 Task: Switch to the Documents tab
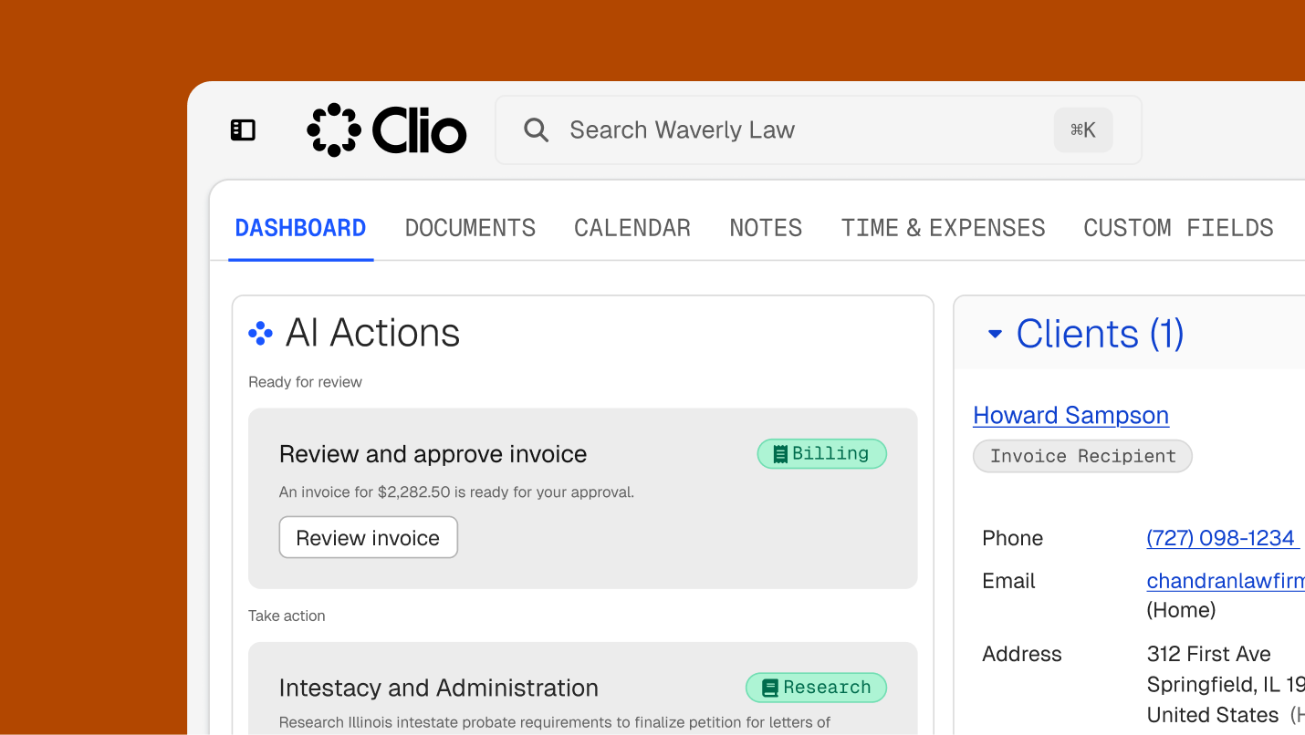point(470,228)
